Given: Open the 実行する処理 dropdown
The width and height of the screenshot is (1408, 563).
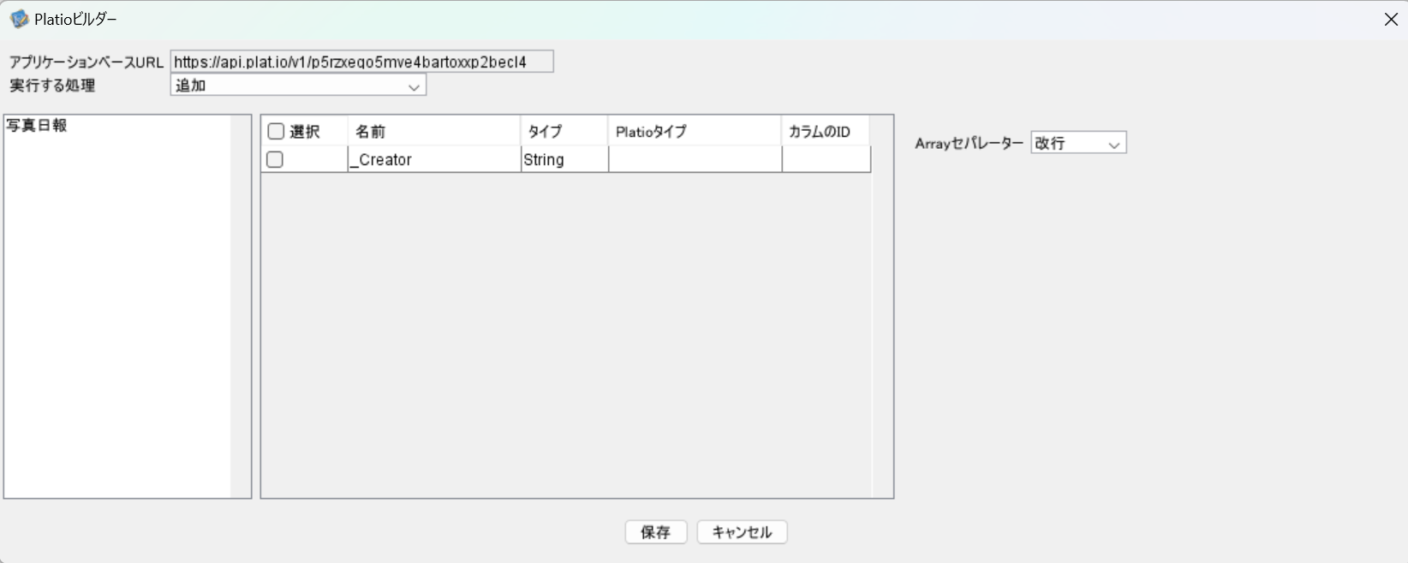Looking at the screenshot, I should (298, 86).
